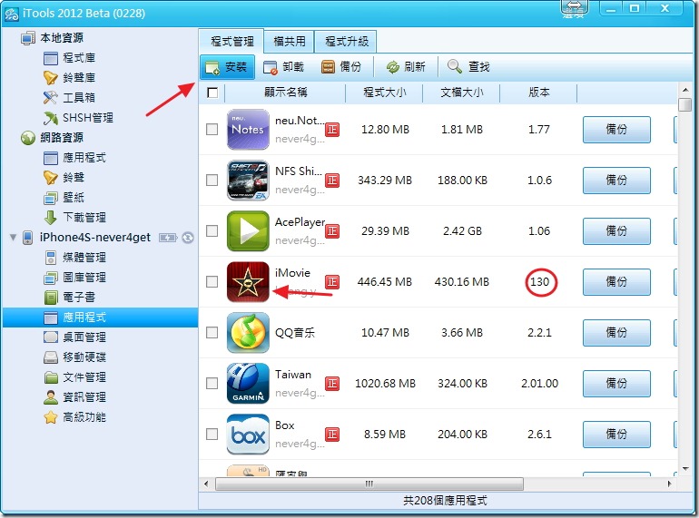Image resolution: width=699 pixels, height=518 pixels.
Task: Click the 安裝 install button
Action: point(227,67)
